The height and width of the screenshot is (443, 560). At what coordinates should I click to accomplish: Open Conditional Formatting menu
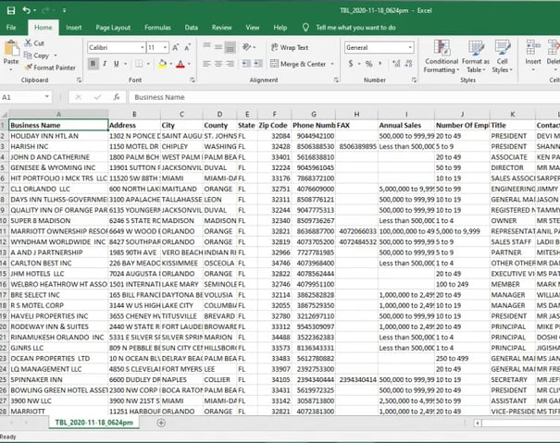(442, 56)
